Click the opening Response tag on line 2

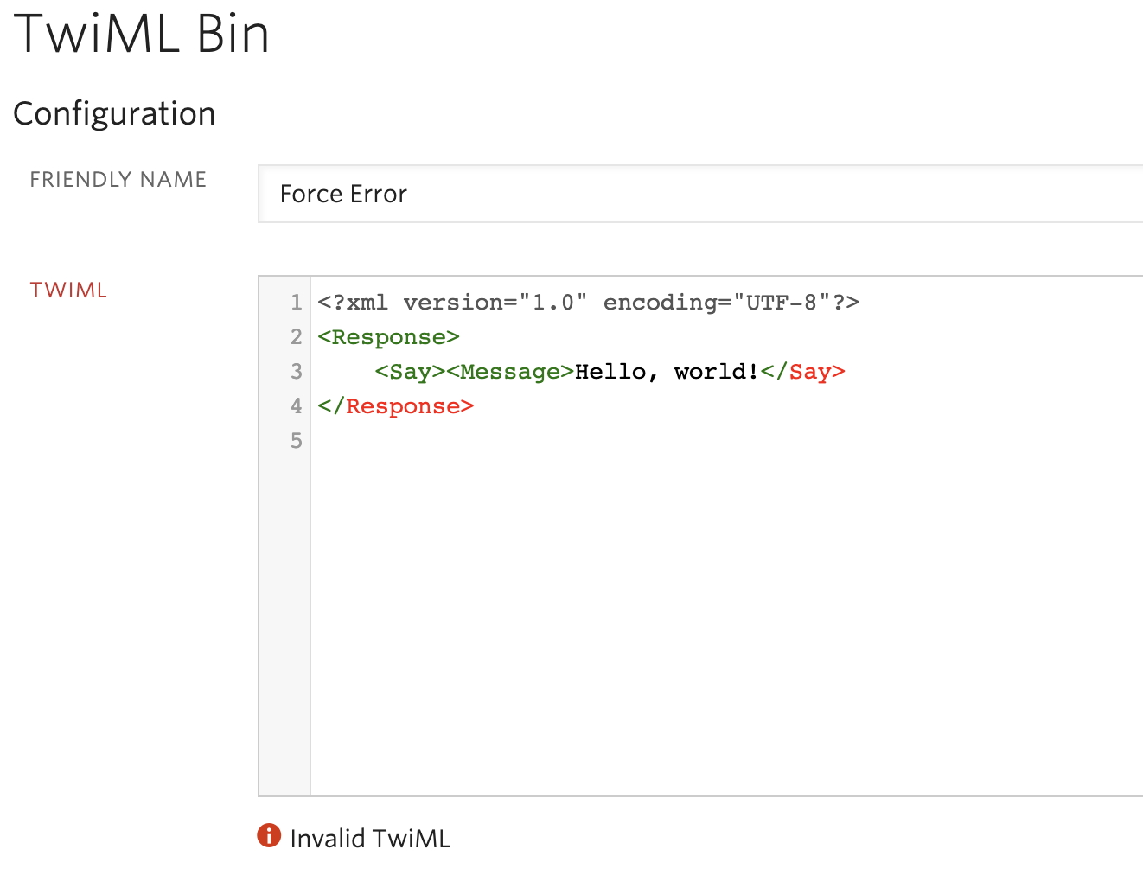388,337
